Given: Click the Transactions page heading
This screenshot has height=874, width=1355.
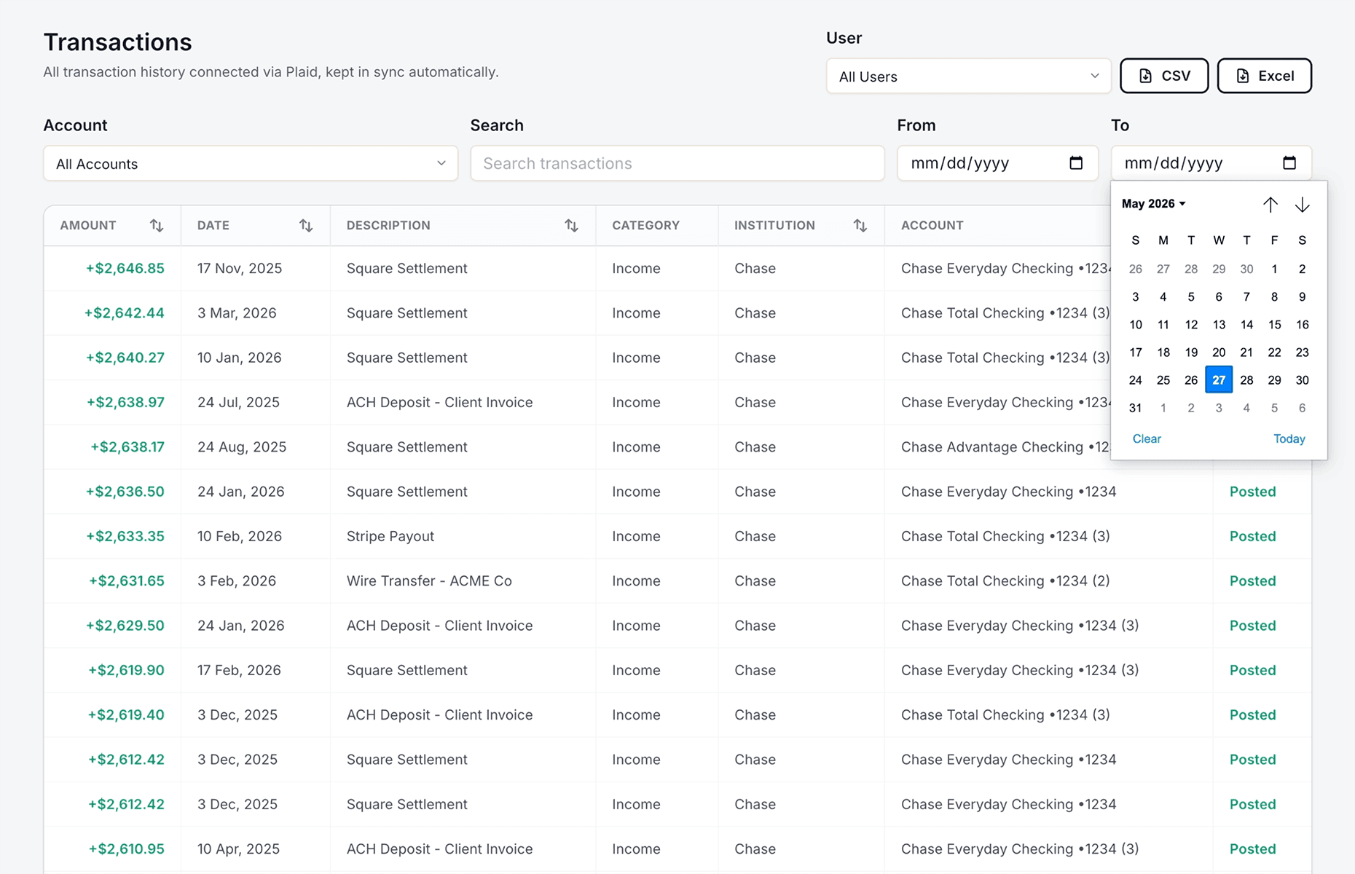Looking at the screenshot, I should [117, 42].
